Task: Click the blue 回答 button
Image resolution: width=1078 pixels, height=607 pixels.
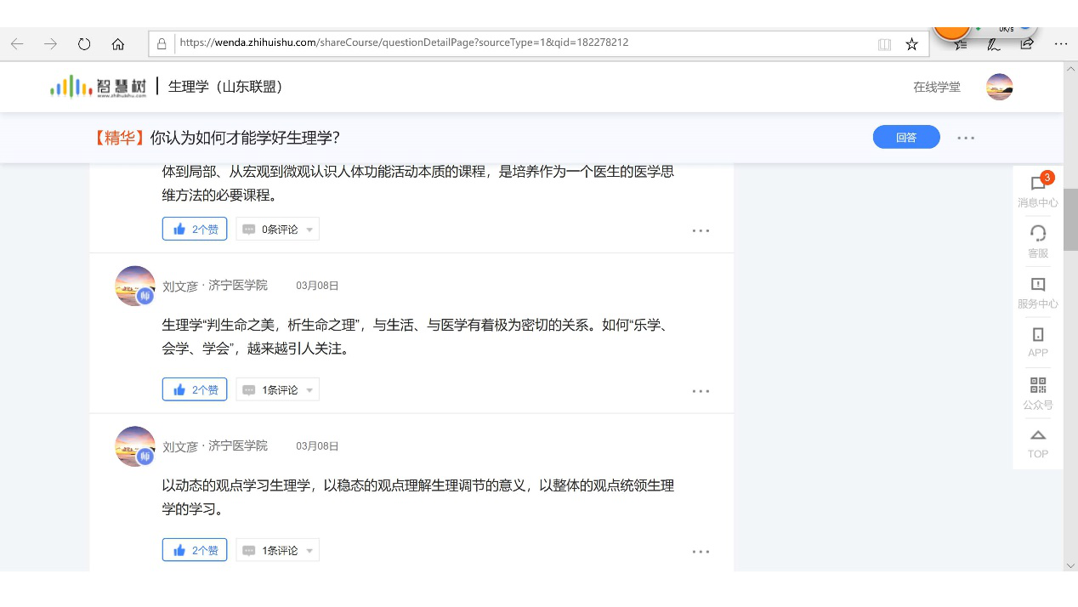Action: tap(906, 137)
